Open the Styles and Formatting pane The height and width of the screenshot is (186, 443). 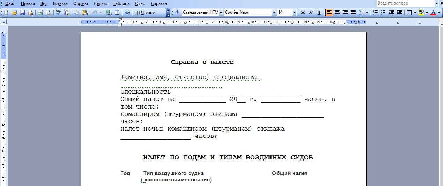click(177, 13)
